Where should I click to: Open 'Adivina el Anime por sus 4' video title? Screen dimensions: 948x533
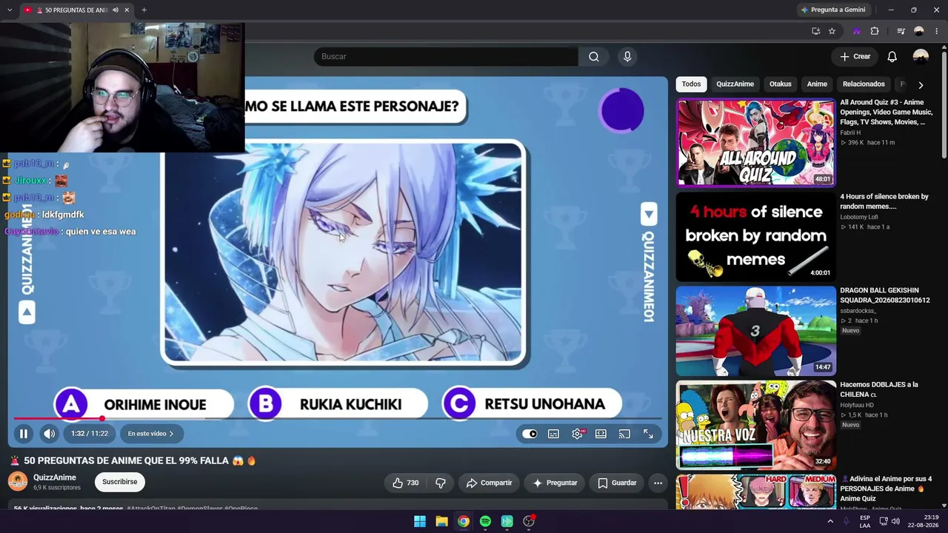click(887, 489)
